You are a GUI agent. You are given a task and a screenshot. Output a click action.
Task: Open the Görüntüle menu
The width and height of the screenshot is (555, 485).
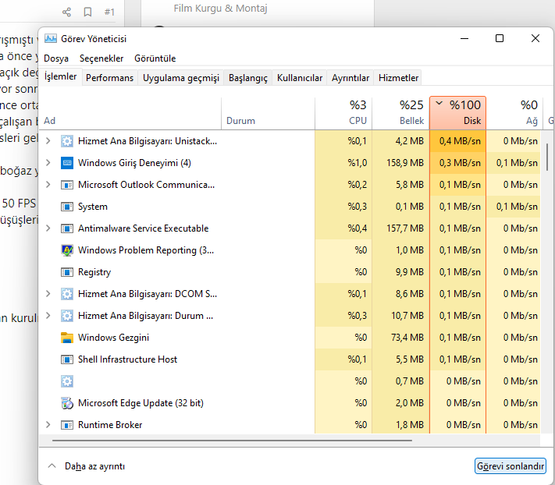(x=155, y=58)
